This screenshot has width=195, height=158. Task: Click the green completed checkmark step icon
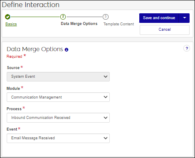coord(7,17)
